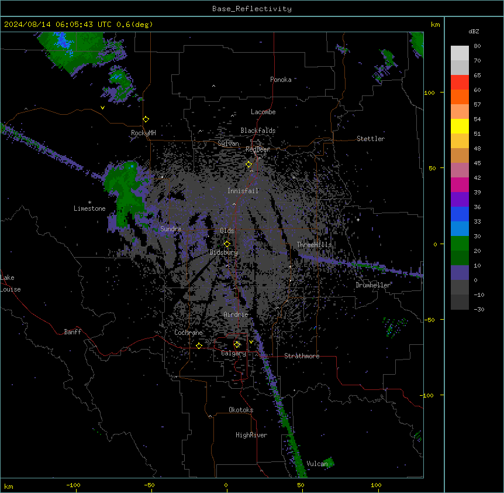Image resolution: width=504 pixels, height=493 pixels.
Task: Click the Innisfail city label
Action: 243,191
